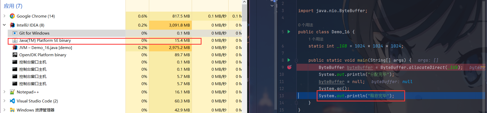
Task: Click run arrow beside main method
Action: click(289, 60)
